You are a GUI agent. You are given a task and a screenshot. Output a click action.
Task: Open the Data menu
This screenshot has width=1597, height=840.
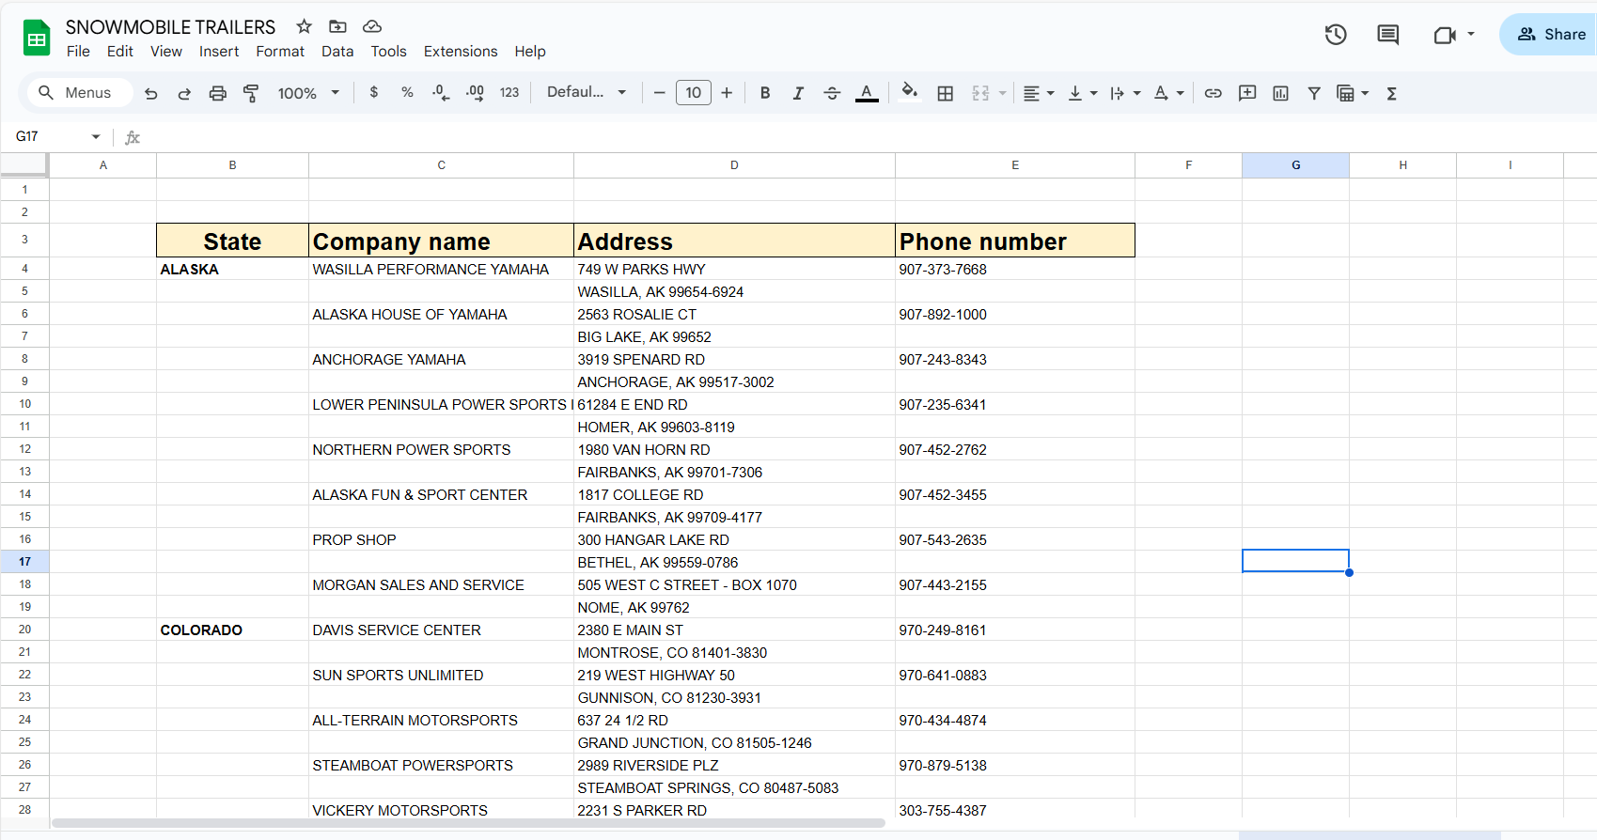337,52
